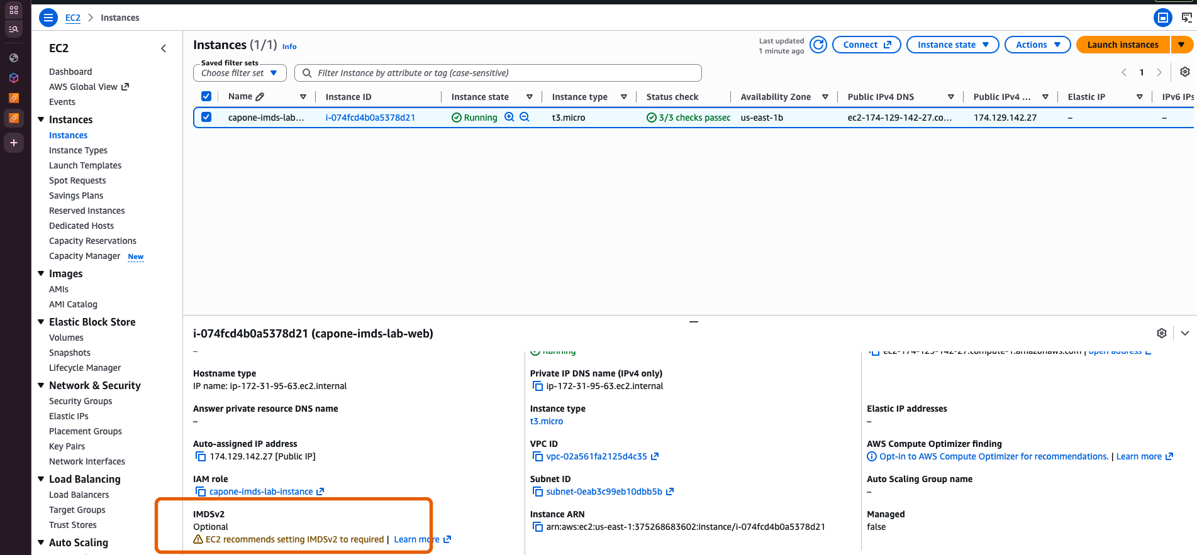This screenshot has width=1197, height=555.
Task: Collapse the Elastic Block Store section
Action: [x=41, y=322]
